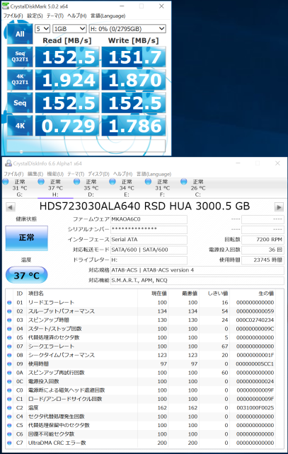Select drive G: status icon in CrystalDiskInfo
The image size is (288, 454).
pyautogui.click(x=6, y=182)
